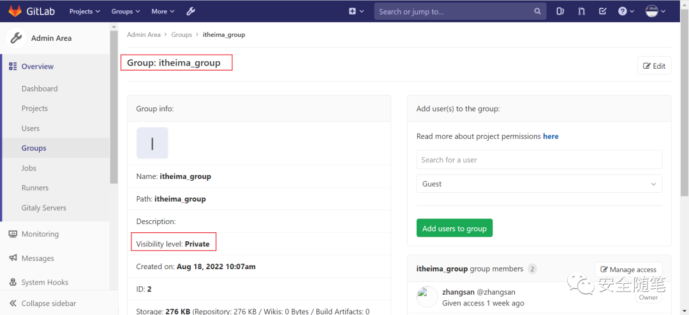Open the merge requests icon
Screen dimensions: 689x315
point(582,11)
